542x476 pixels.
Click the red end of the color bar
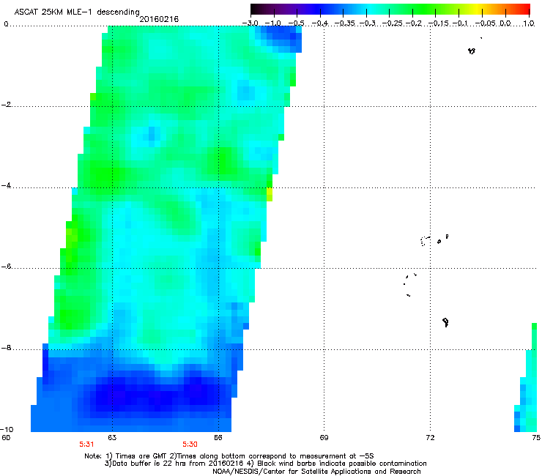(x=526, y=9)
